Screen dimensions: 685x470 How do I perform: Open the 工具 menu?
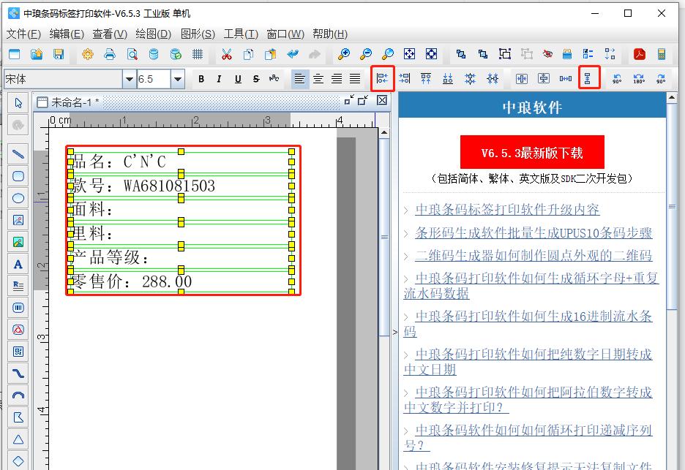pos(242,34)
